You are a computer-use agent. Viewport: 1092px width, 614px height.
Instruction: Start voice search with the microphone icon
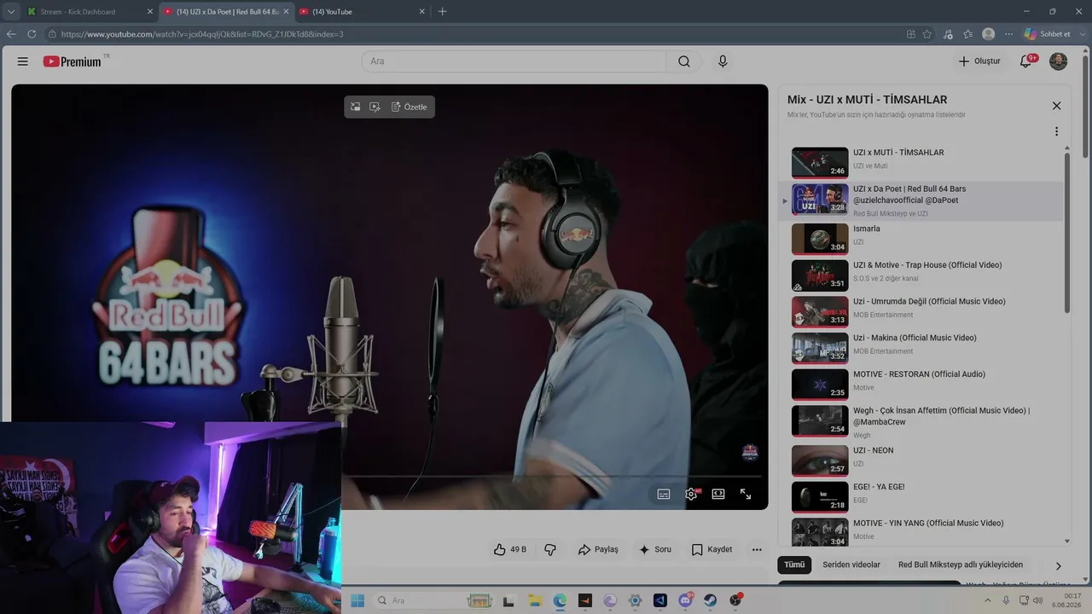point(723,61)
